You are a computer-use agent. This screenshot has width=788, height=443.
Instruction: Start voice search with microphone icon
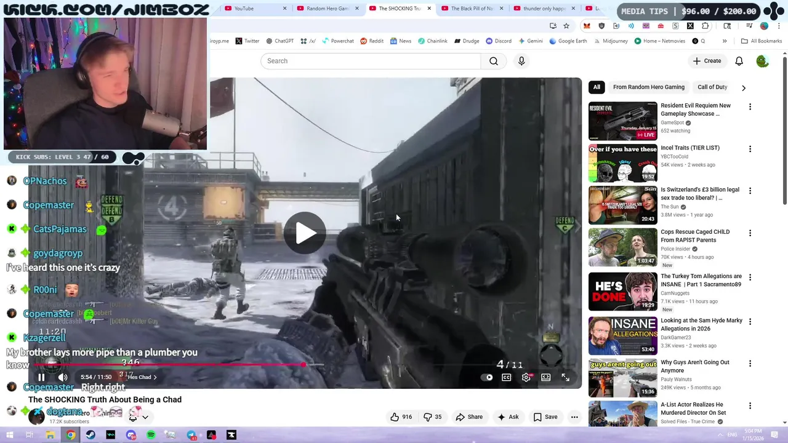521,61
